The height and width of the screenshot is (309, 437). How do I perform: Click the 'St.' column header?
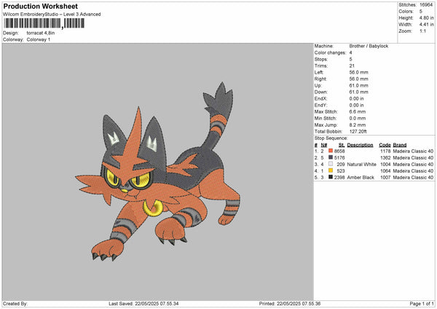tap(342, 145)
